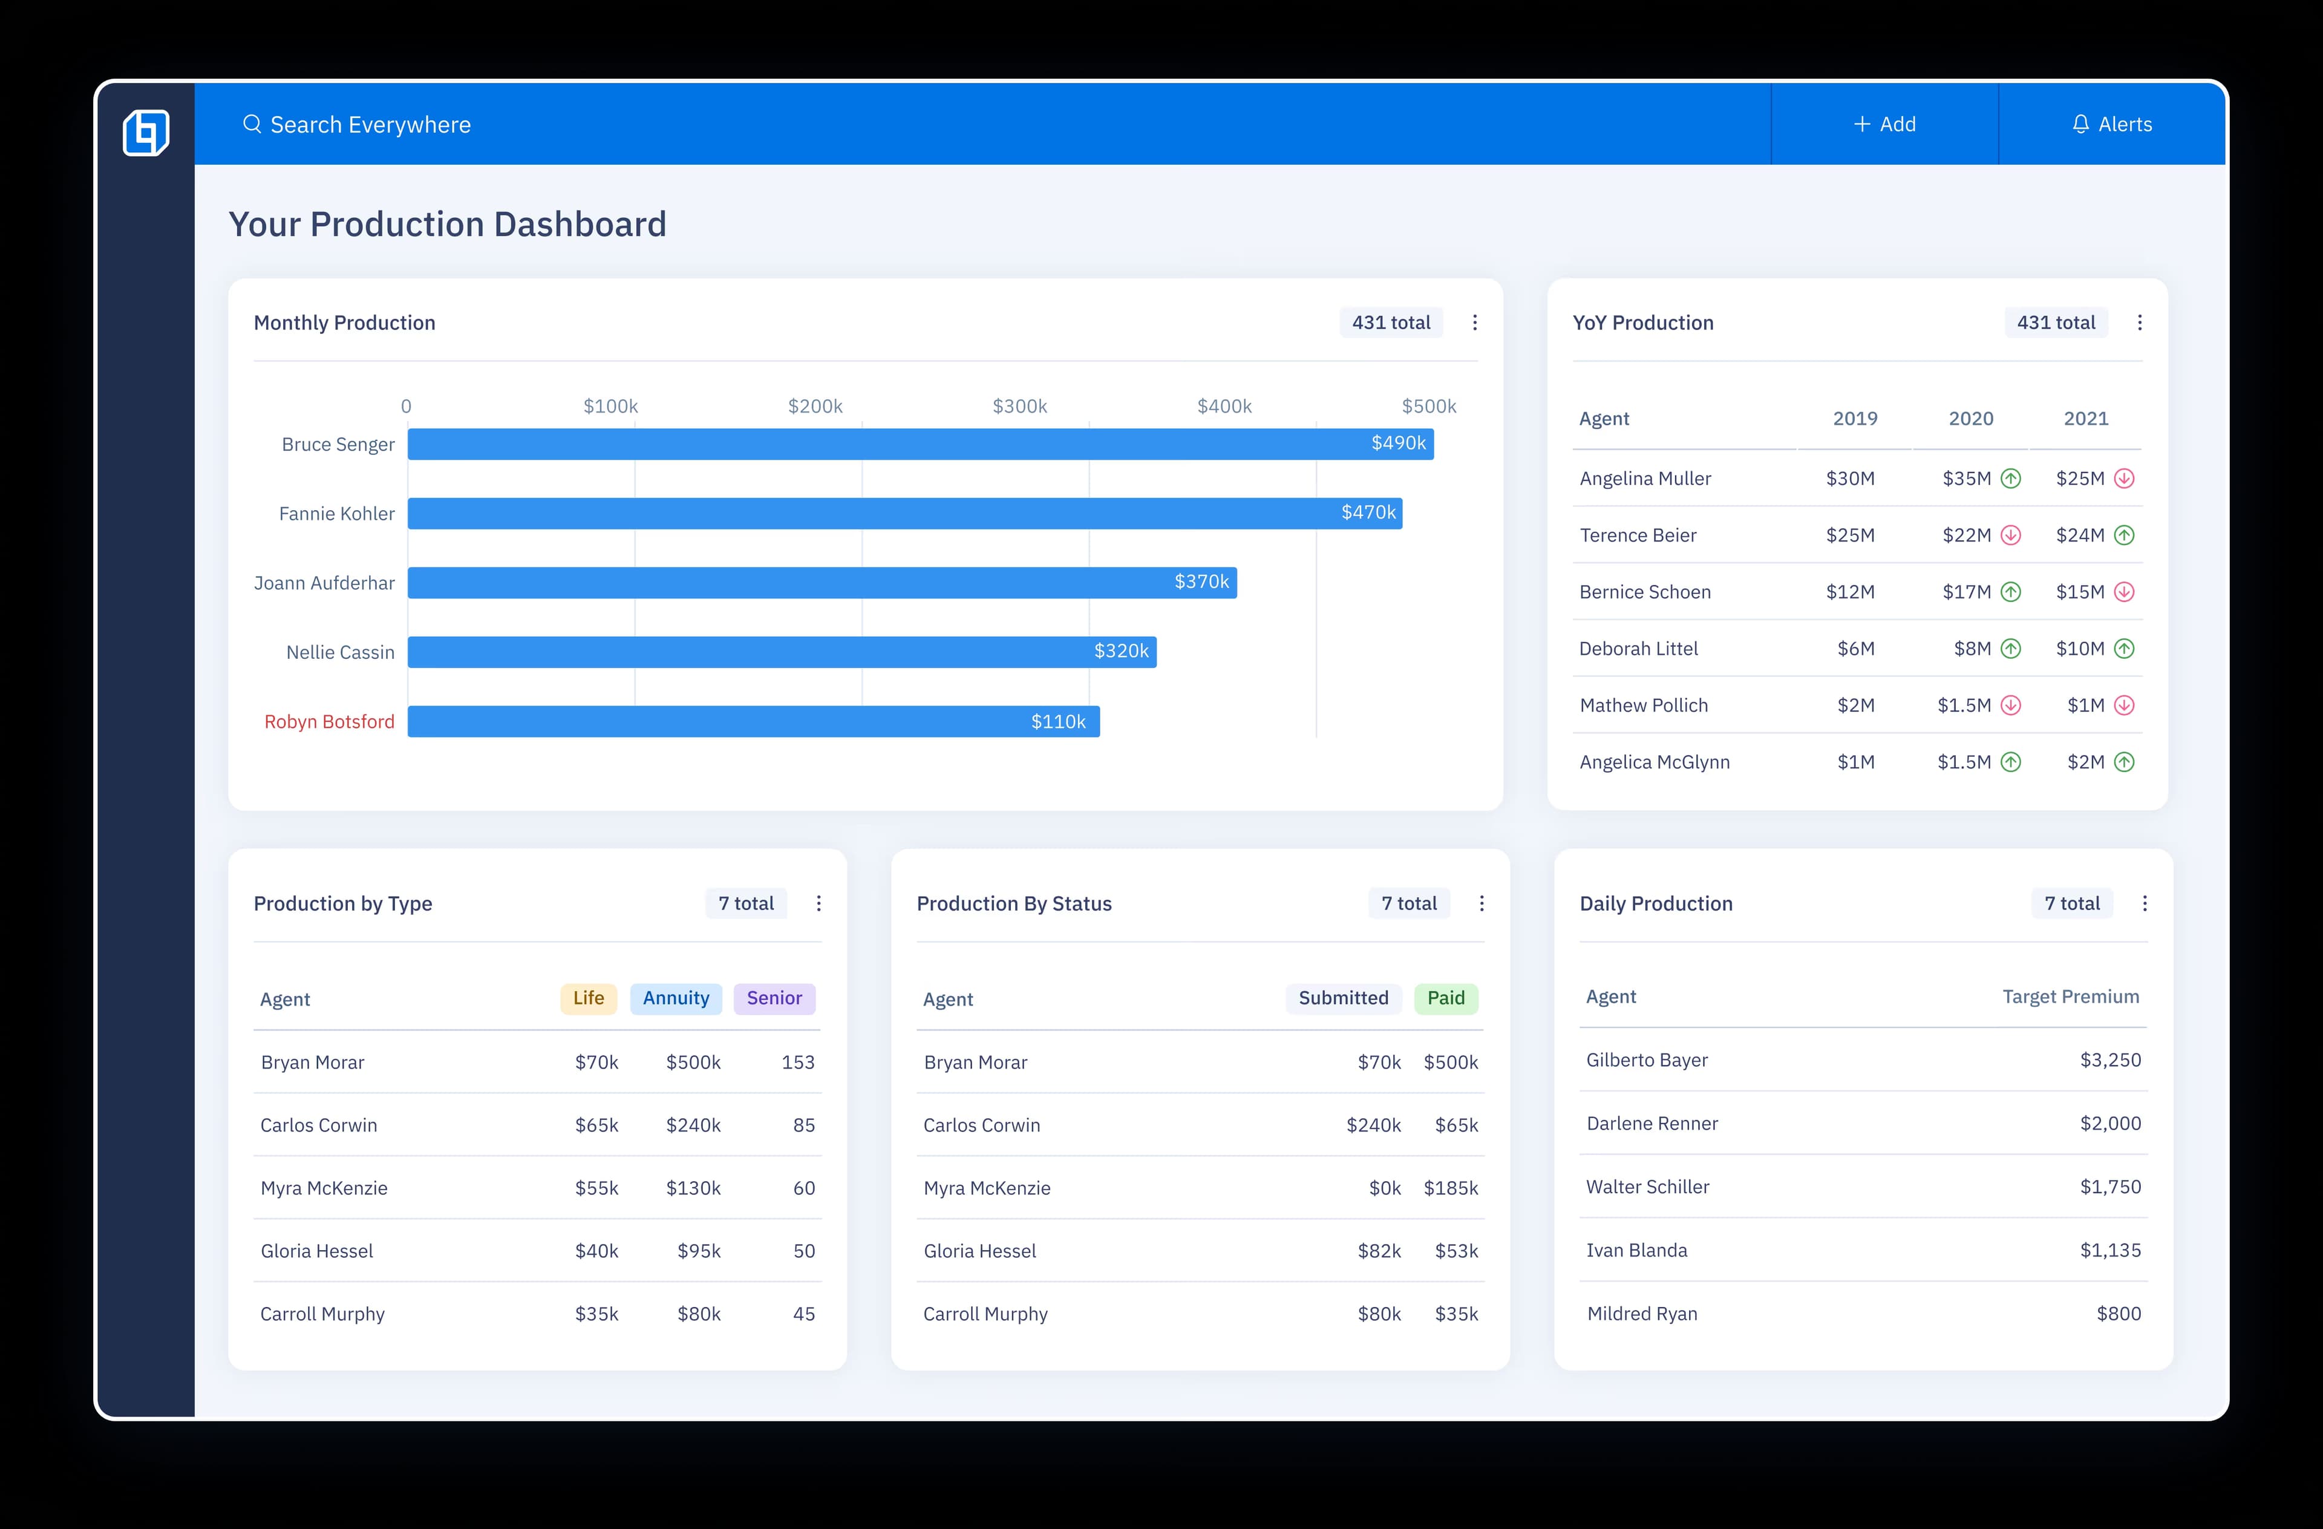Screen dimensions: 2323x1529
Task: Open the YoY Production kebab menu
Action: coord(2140,322)
